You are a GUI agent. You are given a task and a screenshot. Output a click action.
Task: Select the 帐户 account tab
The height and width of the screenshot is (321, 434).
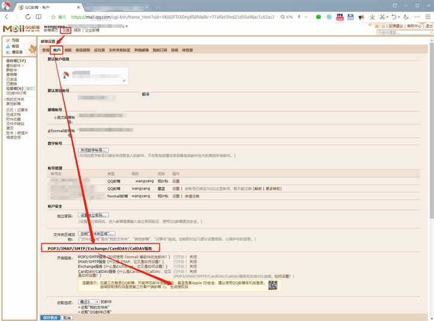click(x=57, y=50)
